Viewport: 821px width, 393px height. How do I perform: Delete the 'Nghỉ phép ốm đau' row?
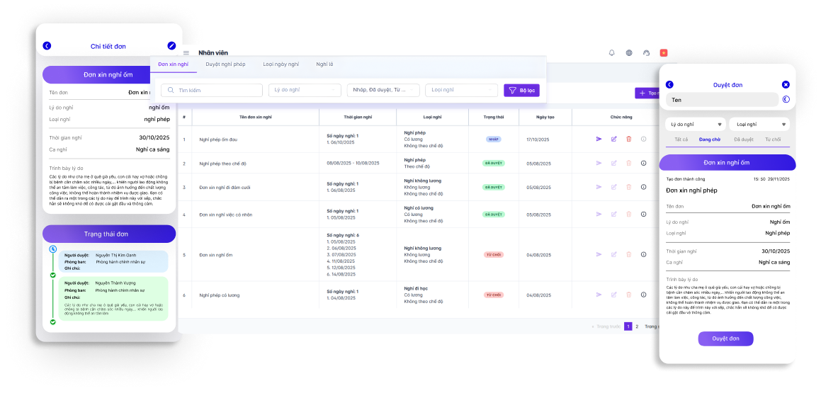coord(629,139)
